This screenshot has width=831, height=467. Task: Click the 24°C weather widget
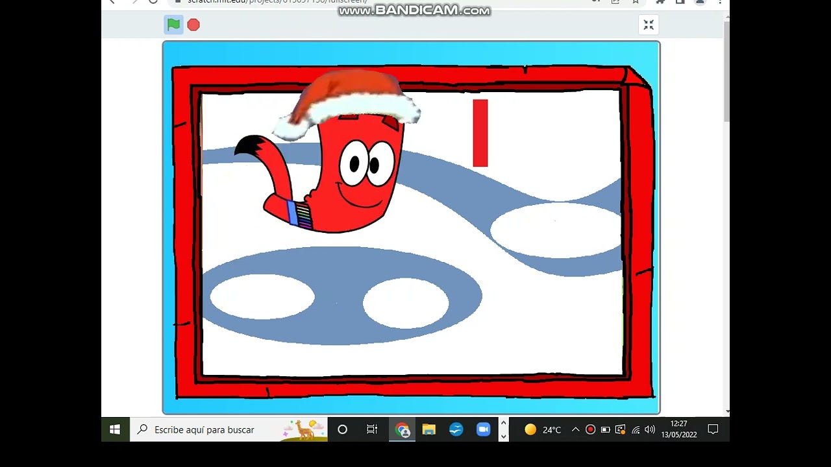(x=543, y=429)
